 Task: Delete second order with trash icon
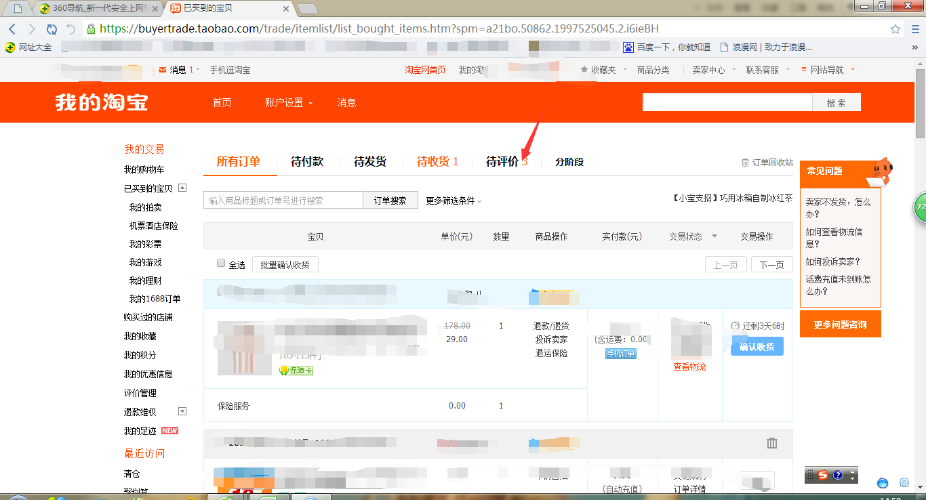point(771,443)
